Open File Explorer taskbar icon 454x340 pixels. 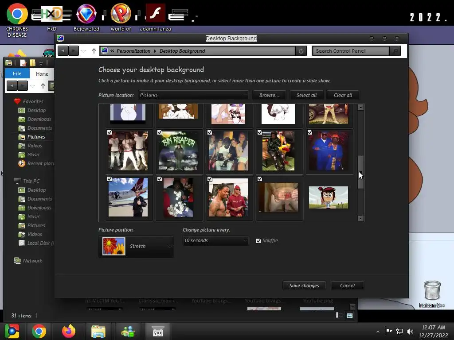tap(98, 331)
